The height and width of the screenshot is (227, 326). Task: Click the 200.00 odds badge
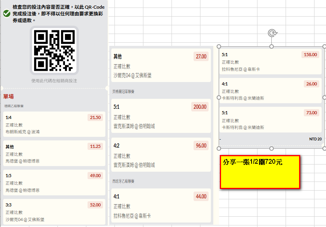click(199, 107)
